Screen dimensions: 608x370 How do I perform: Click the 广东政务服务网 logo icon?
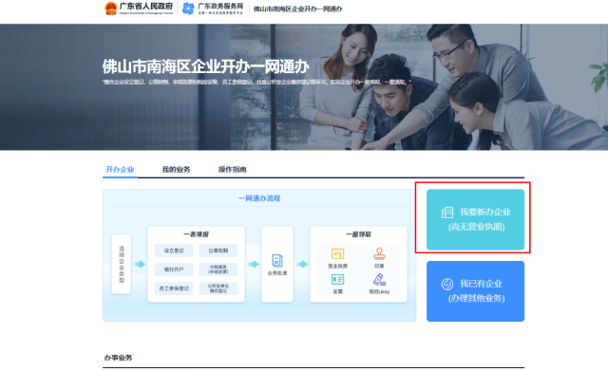point(188,9)
